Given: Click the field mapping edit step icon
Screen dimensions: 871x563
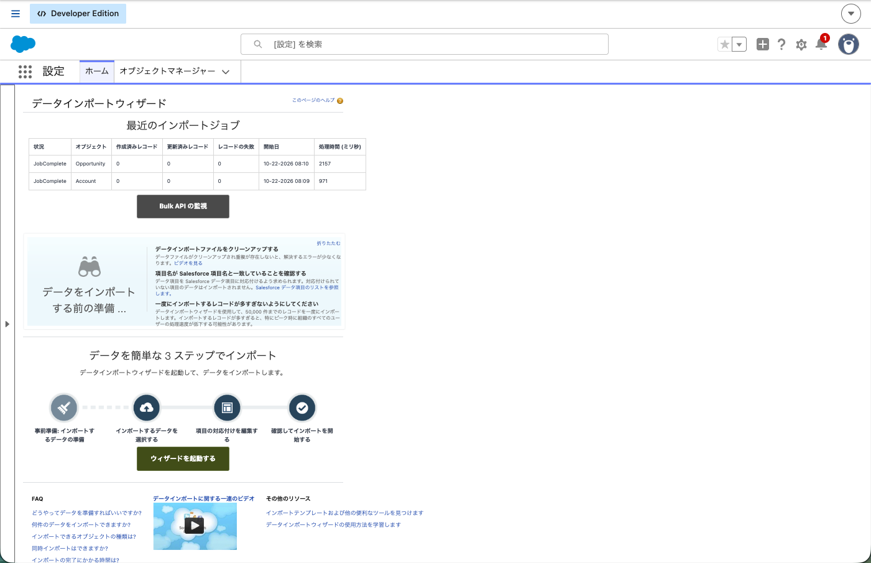Looking at the screenshot, I should tap(227, 408).
